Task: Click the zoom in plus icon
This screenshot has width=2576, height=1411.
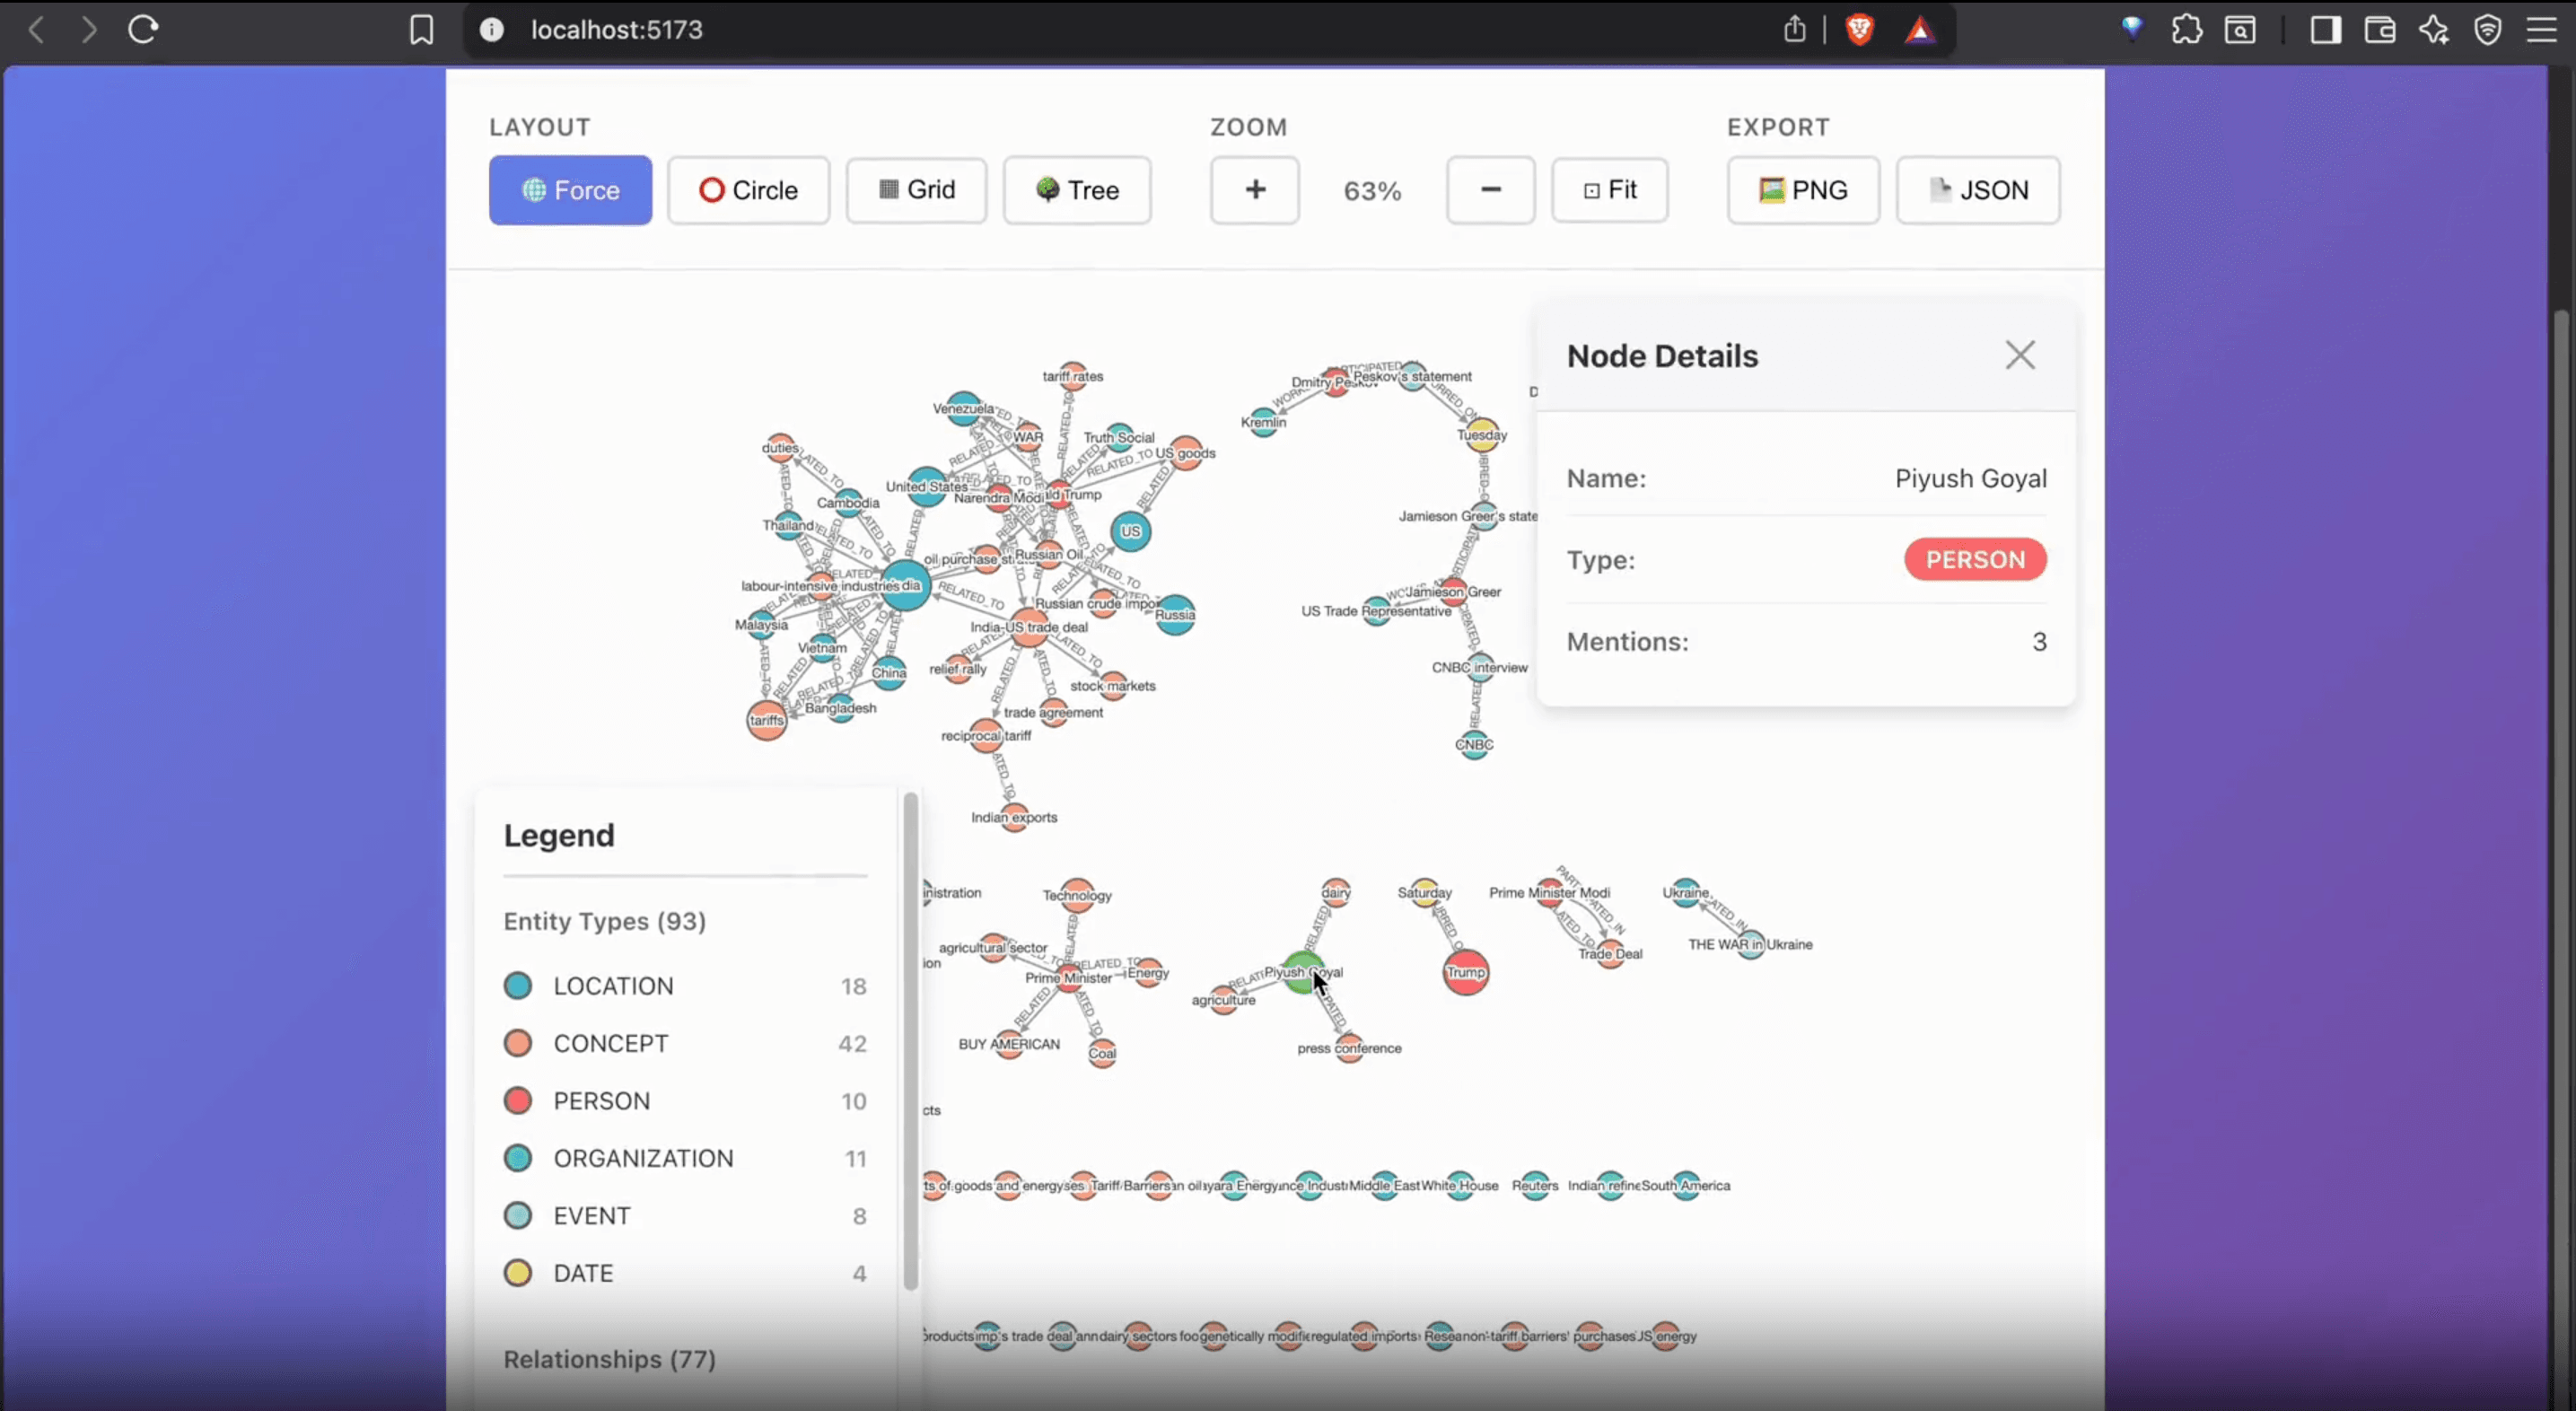Action: point(1254,190)
